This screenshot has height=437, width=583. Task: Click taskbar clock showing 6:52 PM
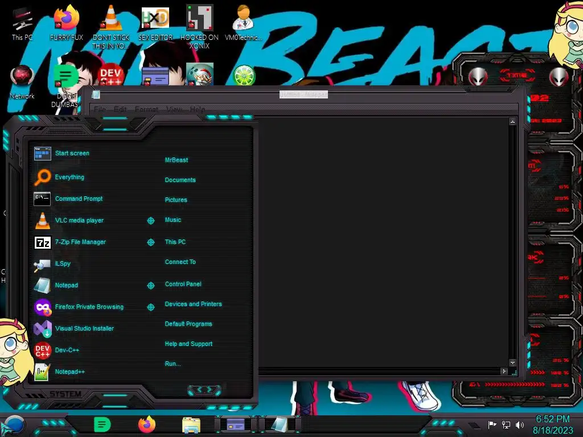[552, 419]
